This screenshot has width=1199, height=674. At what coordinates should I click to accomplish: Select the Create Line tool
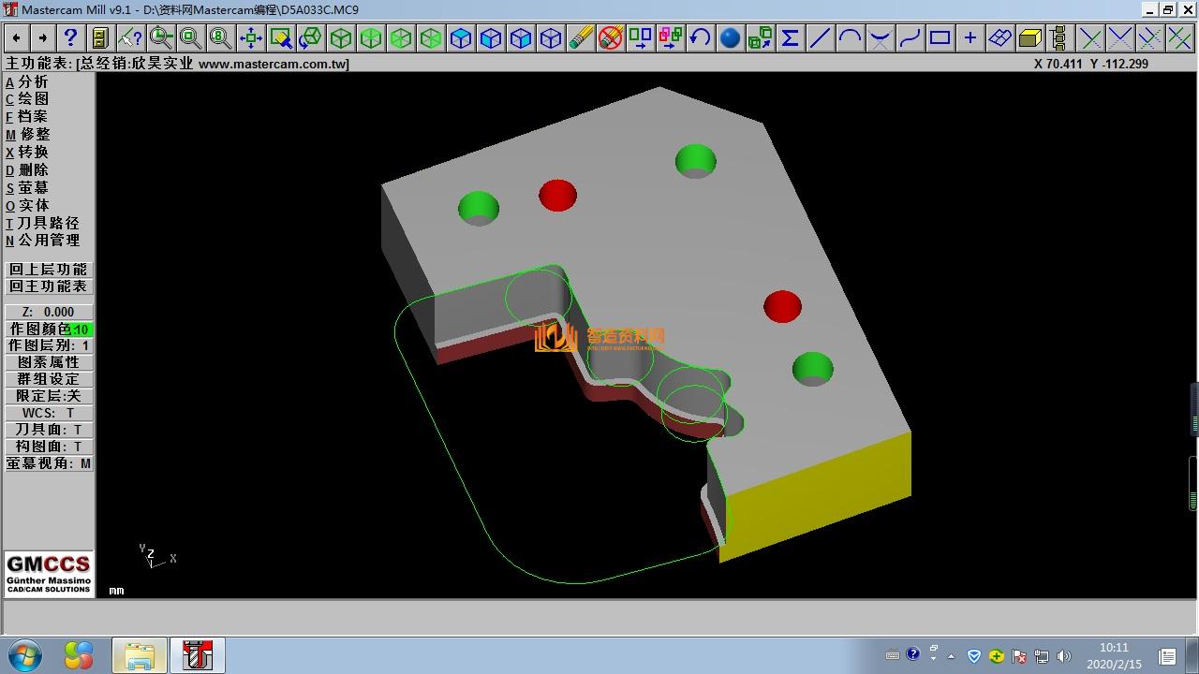tap(820, 37)
